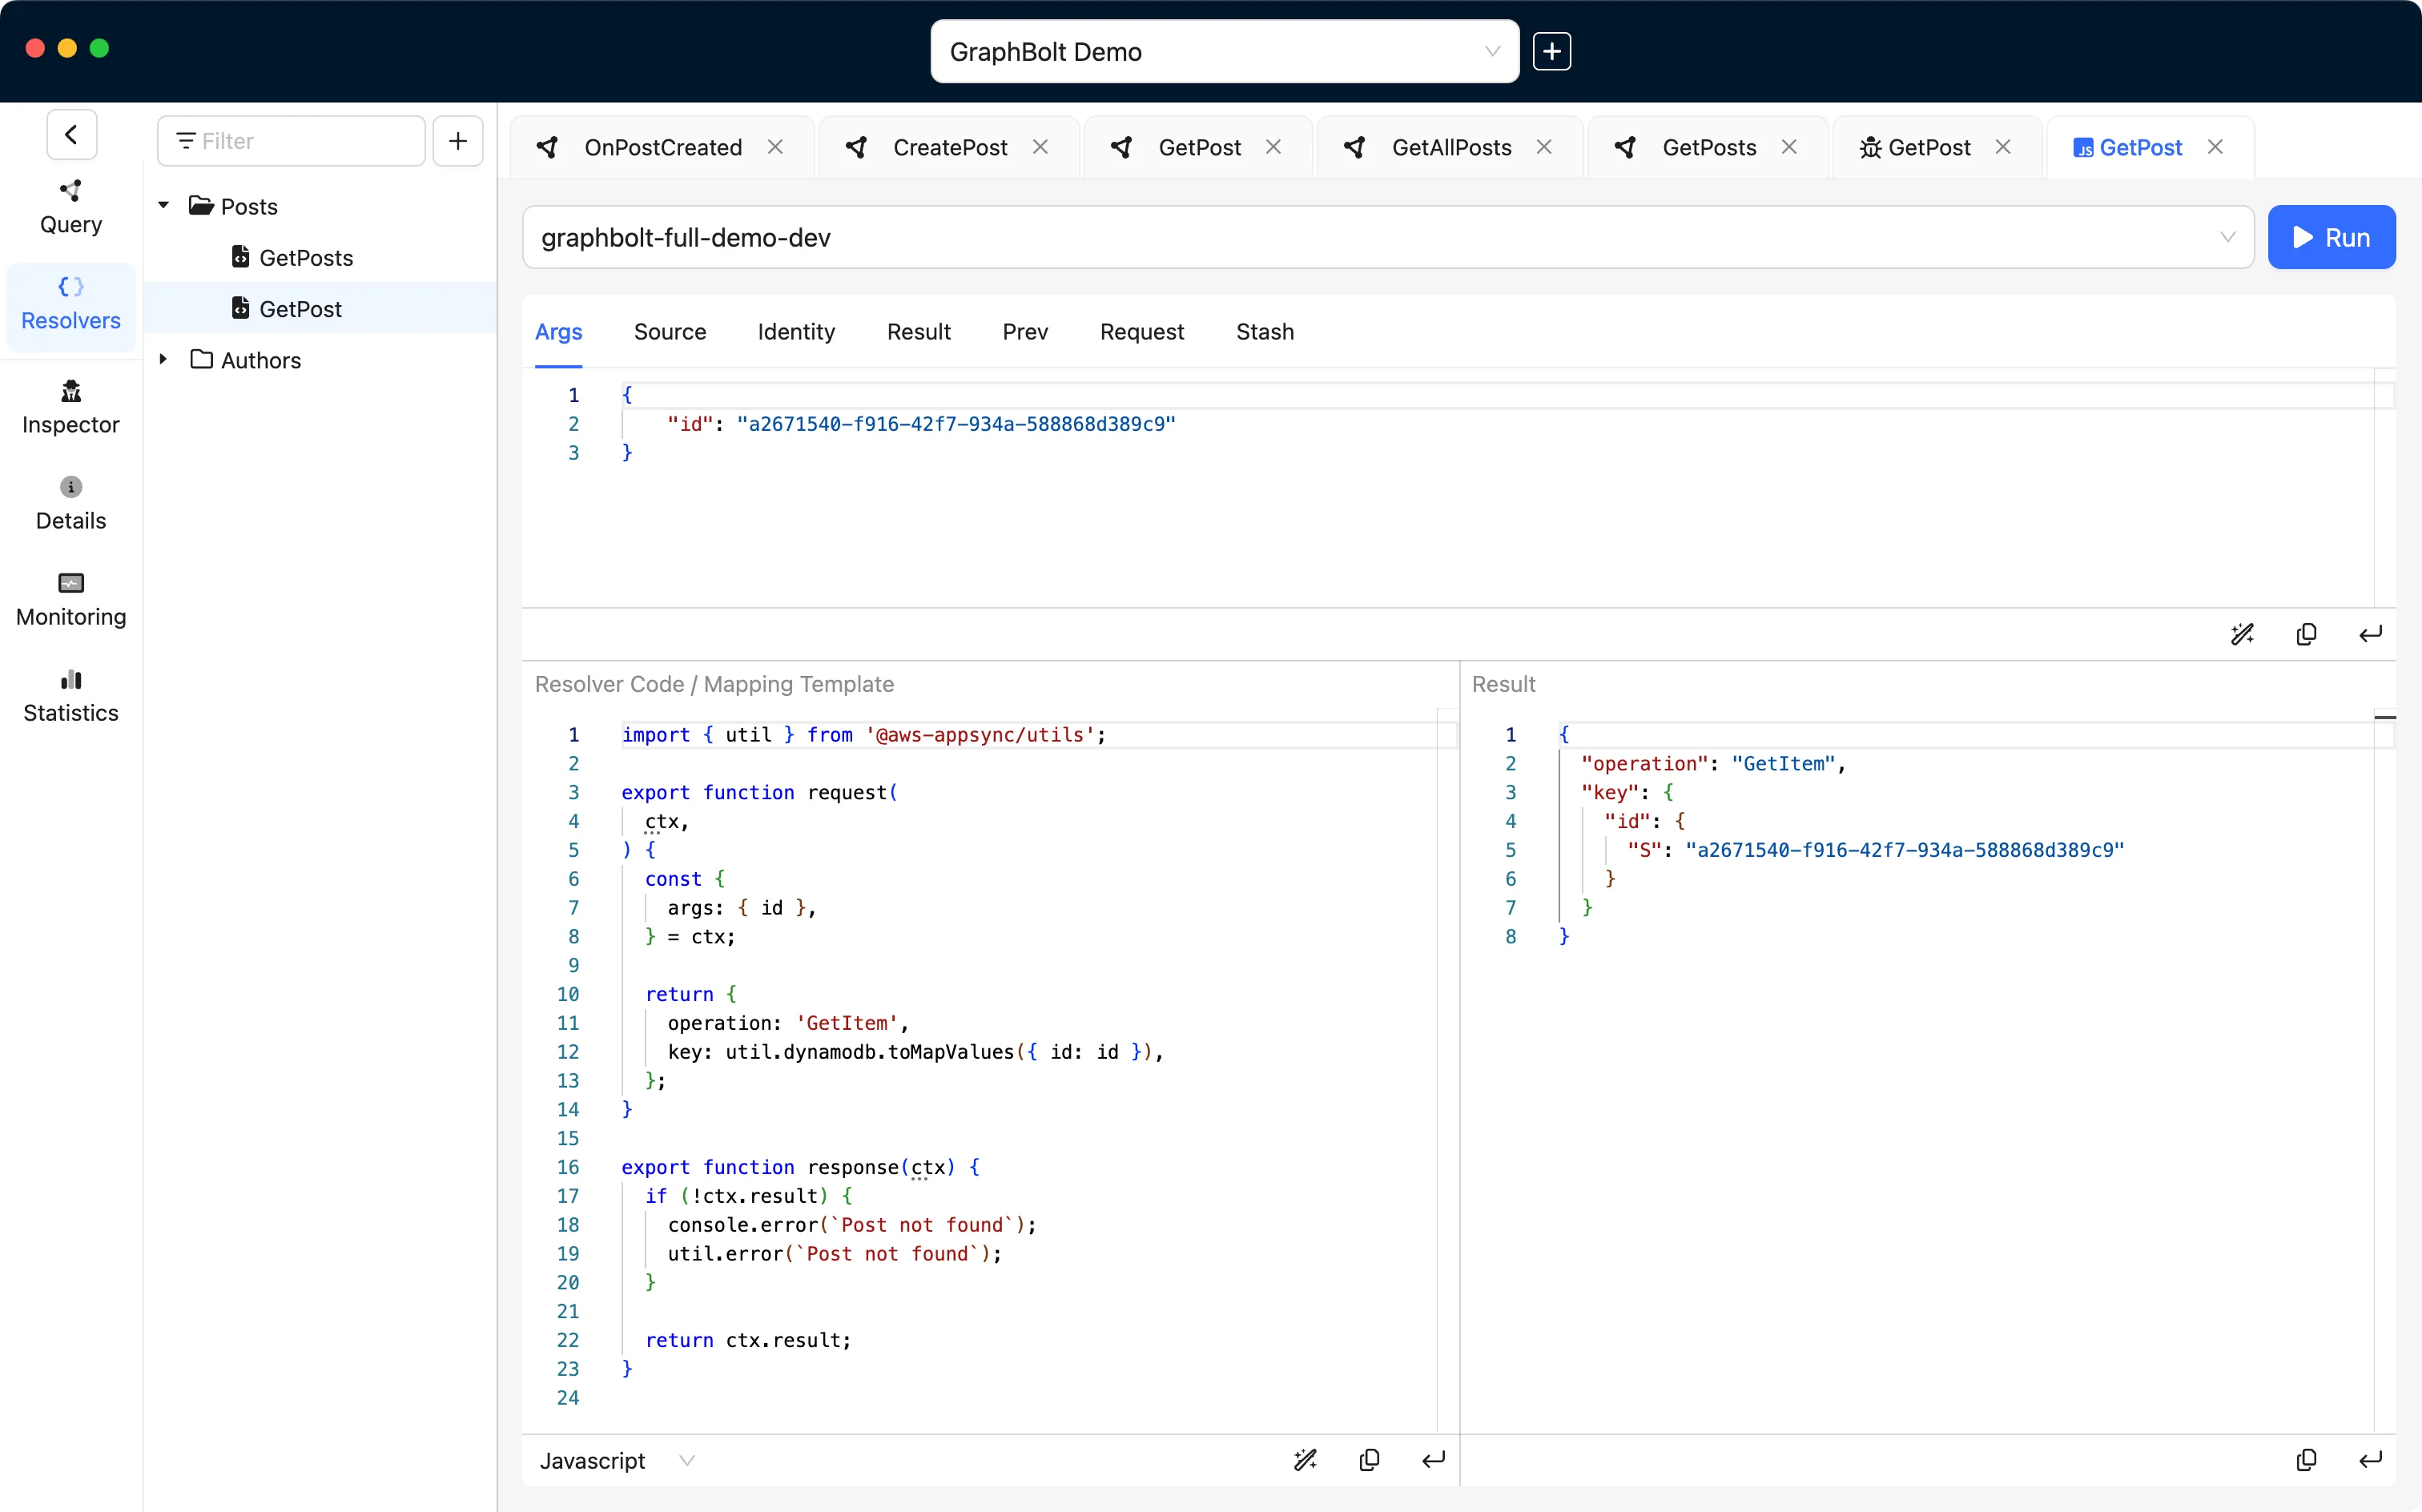Open Javascript language dropdown
Screen dimensions: 2422x1512
(x=617, y=1460)
